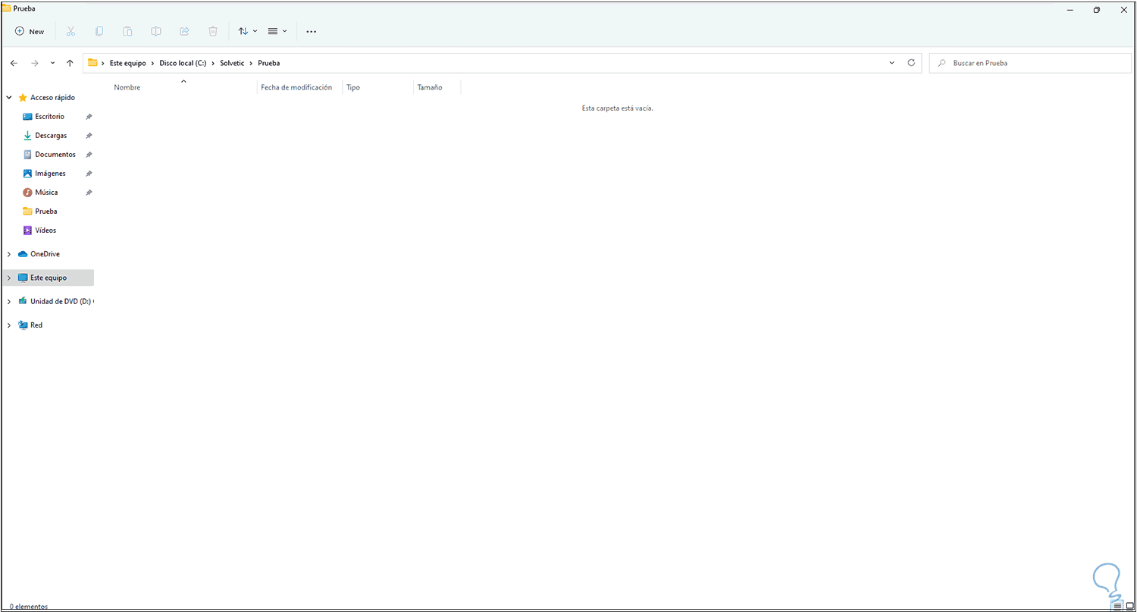This screenshot has width=1137, height=612.
Task: Open the Sort options dropdown
Action: pos(247,32)
